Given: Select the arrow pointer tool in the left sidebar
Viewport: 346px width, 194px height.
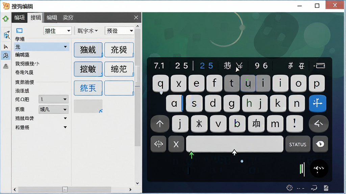Looking at the screenshot, I should click(x=6, y=46).
